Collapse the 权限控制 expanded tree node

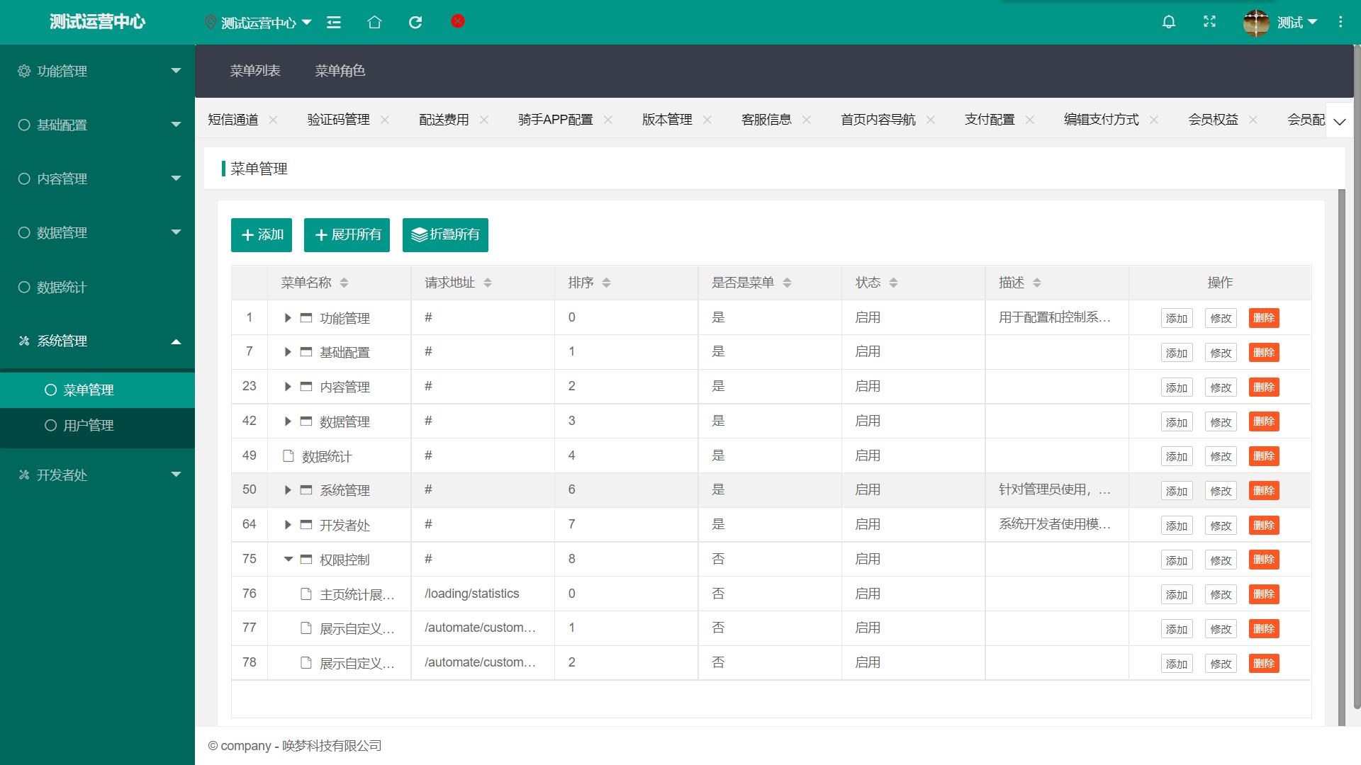[x=289, y=559]
